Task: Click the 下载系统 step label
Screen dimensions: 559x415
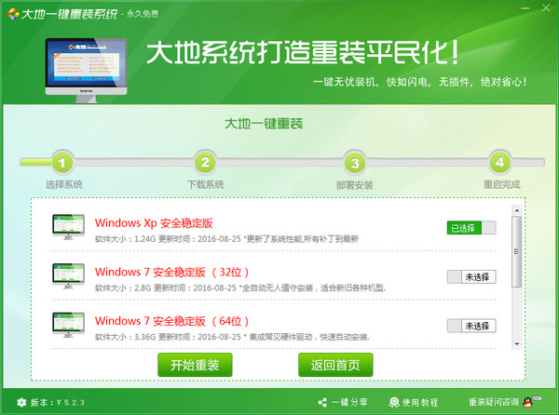Action: (206, 184)
